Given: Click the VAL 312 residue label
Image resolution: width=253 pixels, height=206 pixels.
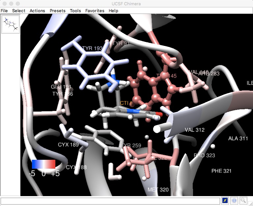Looking at the screenshot, I should (x=195, y=130).
